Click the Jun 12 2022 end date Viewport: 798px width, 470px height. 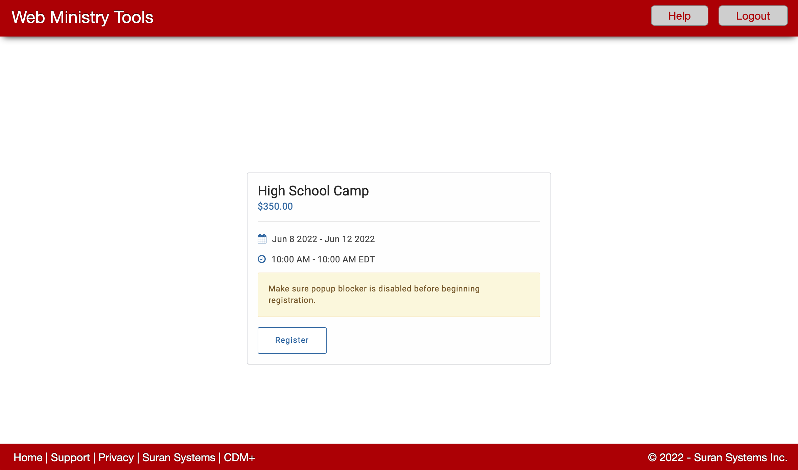click(x=350, y=239)
